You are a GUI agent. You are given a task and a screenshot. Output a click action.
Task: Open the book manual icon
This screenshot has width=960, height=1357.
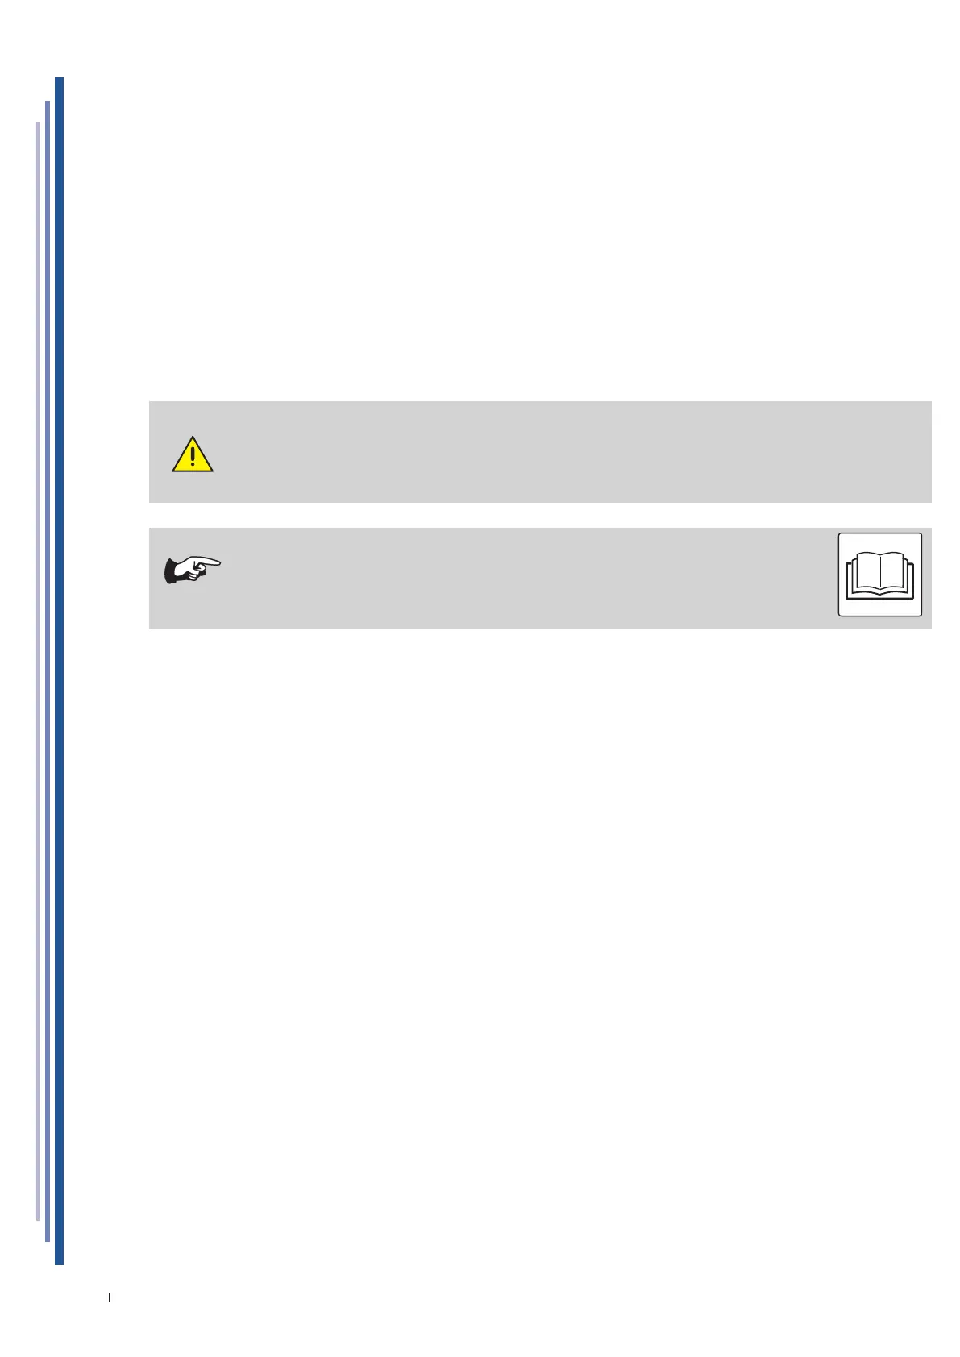click(879, 575)
